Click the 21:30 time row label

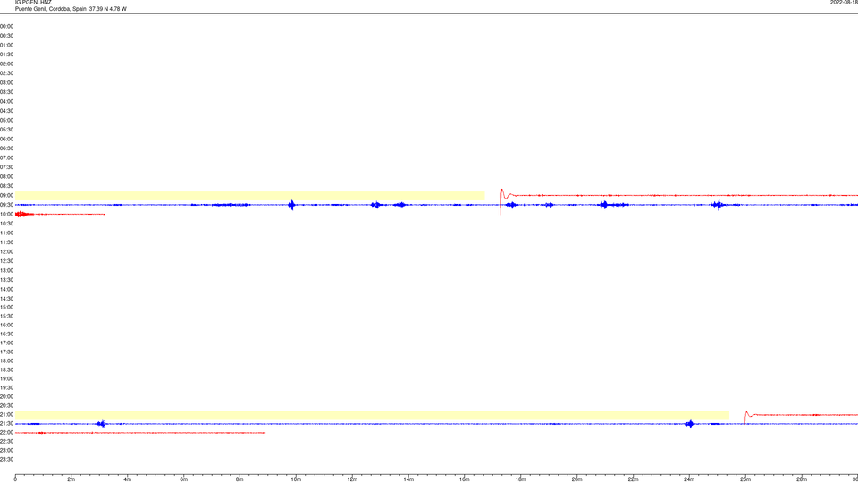coord(6,424)
